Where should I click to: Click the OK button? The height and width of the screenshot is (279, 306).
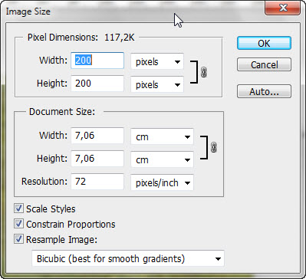tap(264, 43)
